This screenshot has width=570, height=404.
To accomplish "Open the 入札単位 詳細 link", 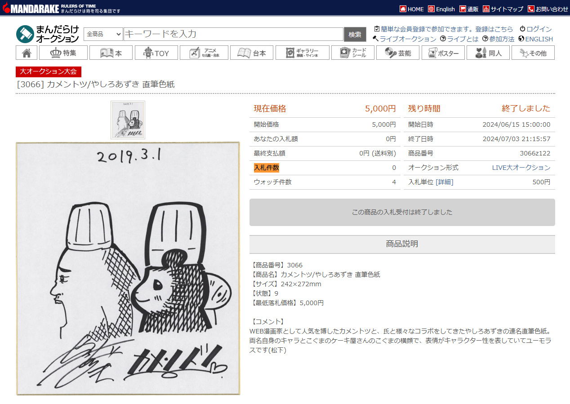I will [x=444, y=182].
